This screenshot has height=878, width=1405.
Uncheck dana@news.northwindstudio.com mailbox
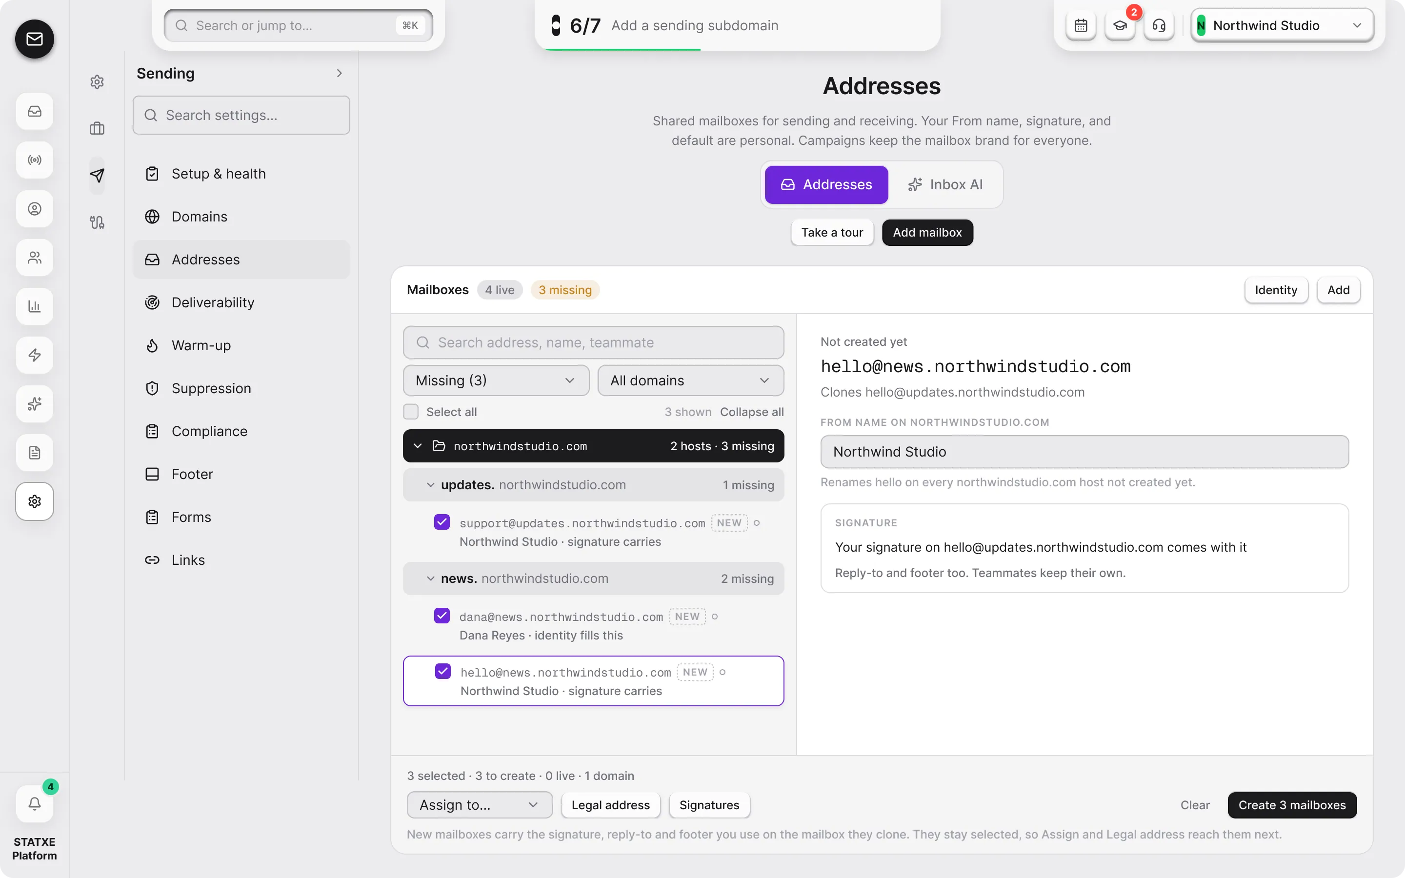442,616
